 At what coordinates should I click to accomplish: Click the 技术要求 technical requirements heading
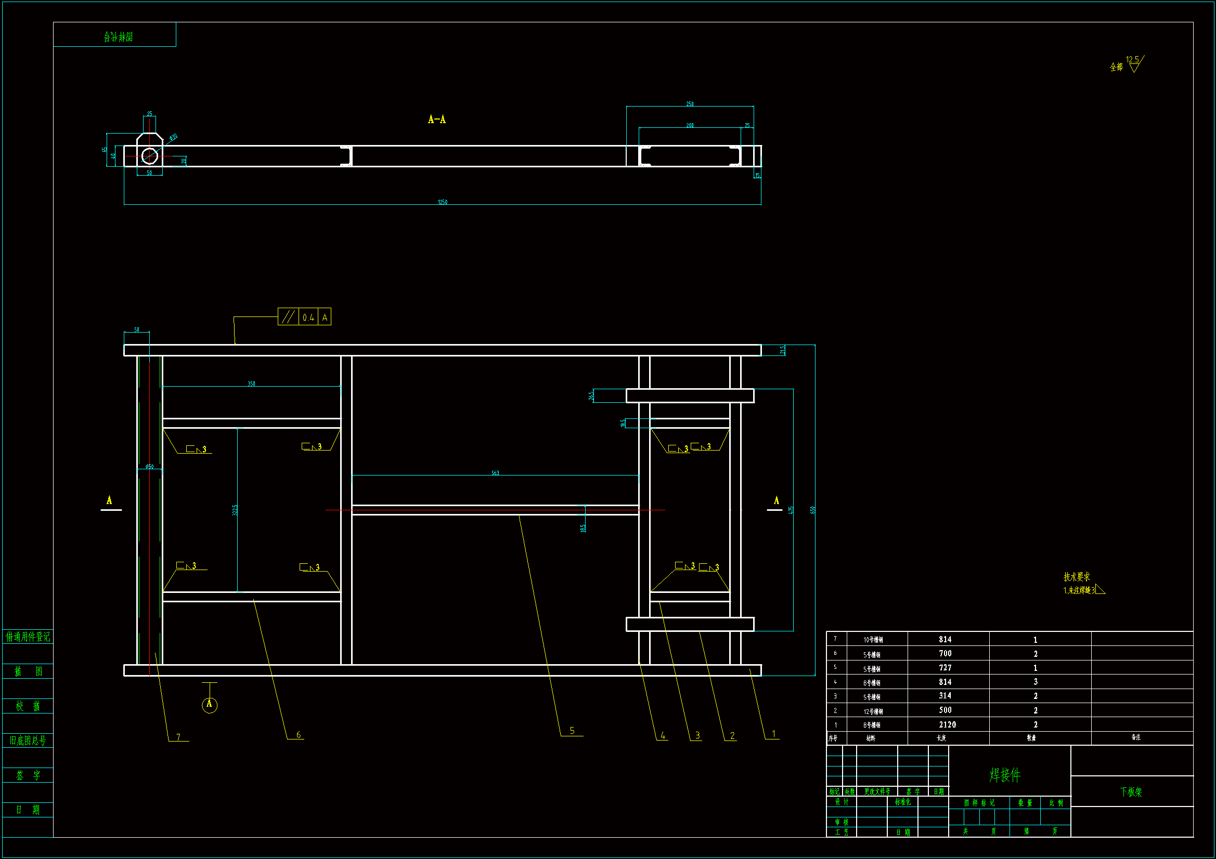[1077, 577]
